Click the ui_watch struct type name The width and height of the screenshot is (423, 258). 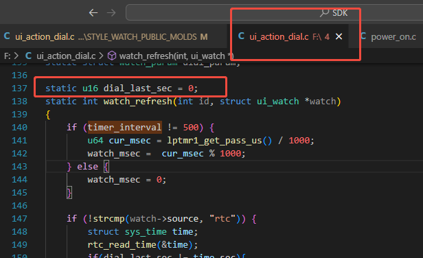(x=278, y=102)
